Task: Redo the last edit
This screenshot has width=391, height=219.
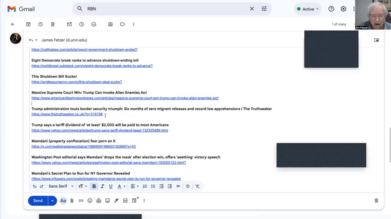Action: [x=42, y=186]
